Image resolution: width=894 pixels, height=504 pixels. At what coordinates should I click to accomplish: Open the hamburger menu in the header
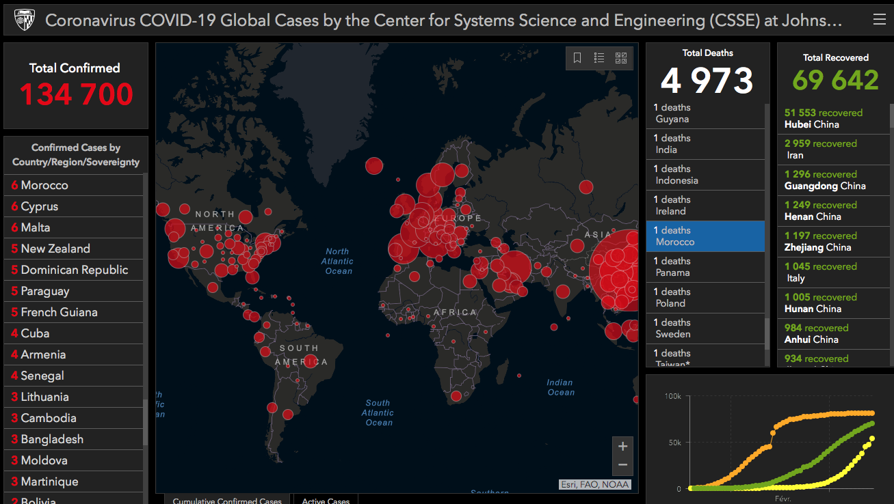point(879,20)
